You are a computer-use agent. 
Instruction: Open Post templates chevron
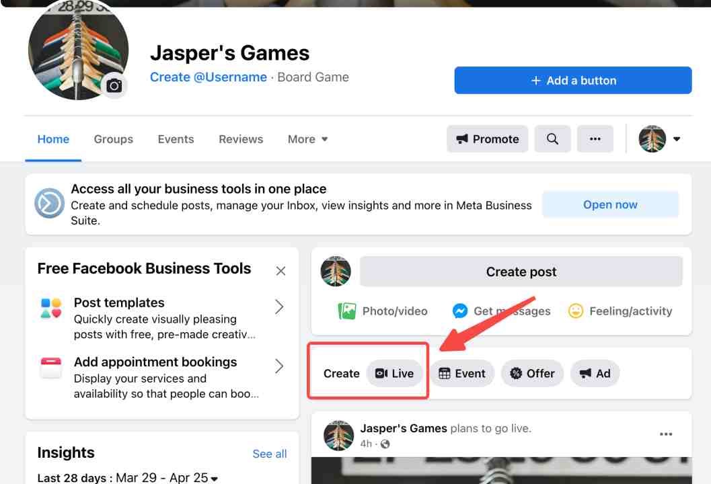click(x=279, y=307)
